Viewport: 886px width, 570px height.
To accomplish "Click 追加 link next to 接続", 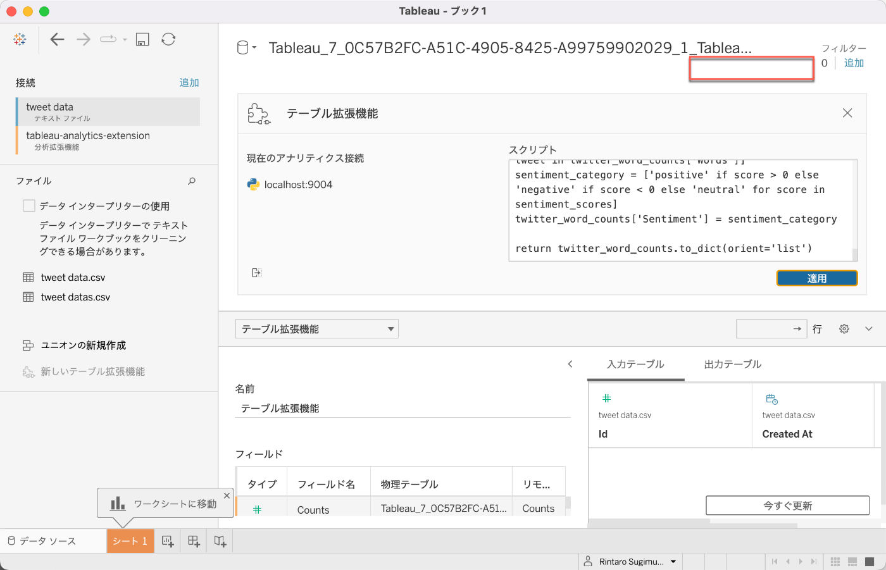I will pos(189,83).
